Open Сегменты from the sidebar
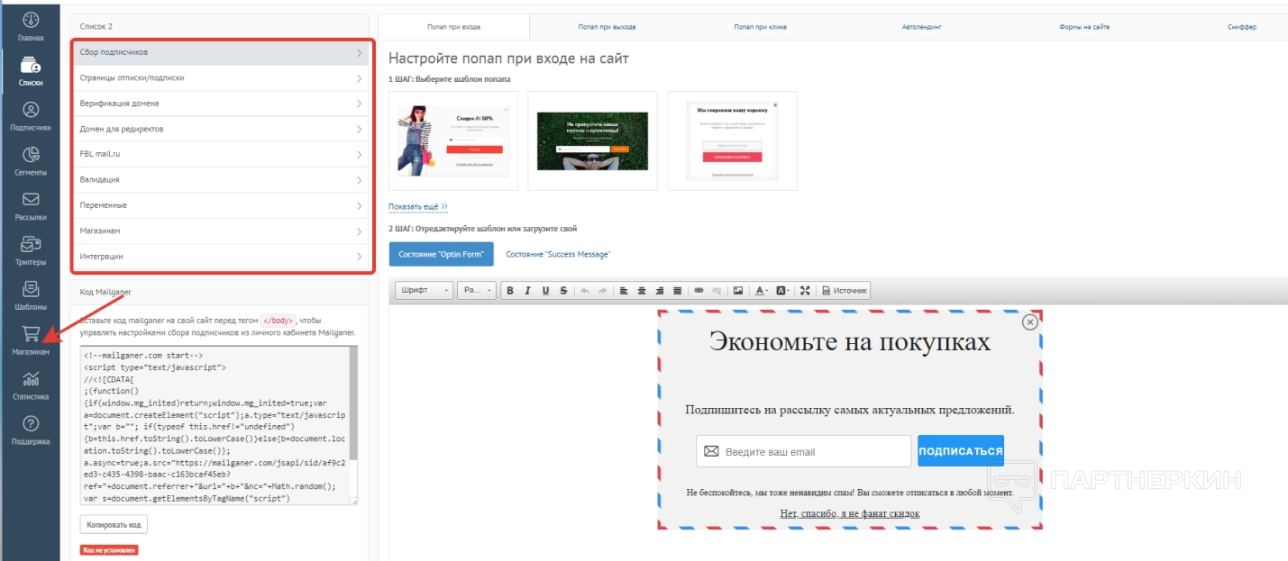This screenshot has width=1288, height=561. point(31,161)
